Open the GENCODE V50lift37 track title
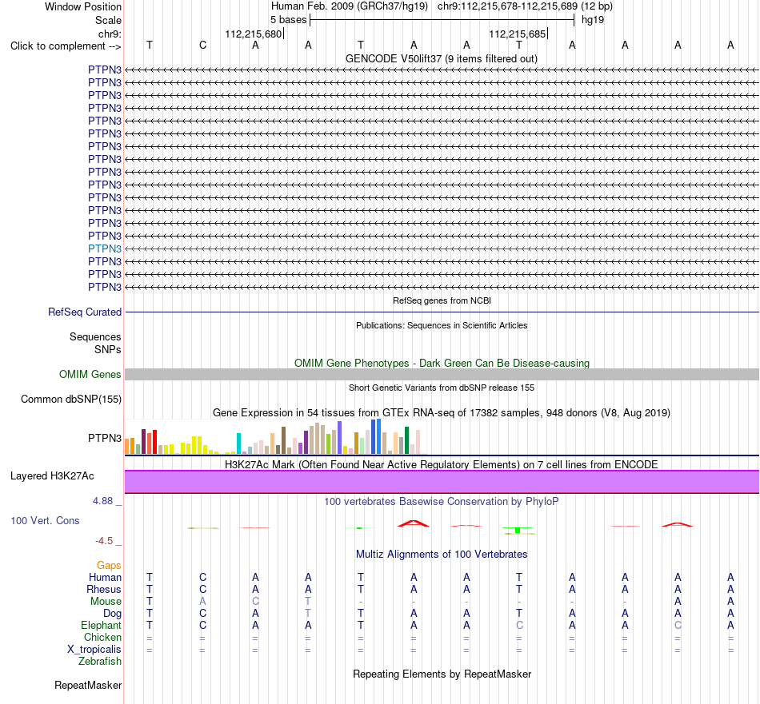Viewport: 760px width, 704px height. (x=441, y=58)
